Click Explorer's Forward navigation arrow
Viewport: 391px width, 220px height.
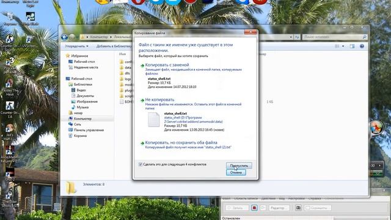(72, 37)
